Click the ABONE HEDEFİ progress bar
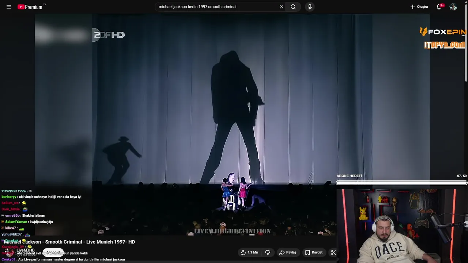The height and width of the screenshot is (263, 468). pos(401,183)
